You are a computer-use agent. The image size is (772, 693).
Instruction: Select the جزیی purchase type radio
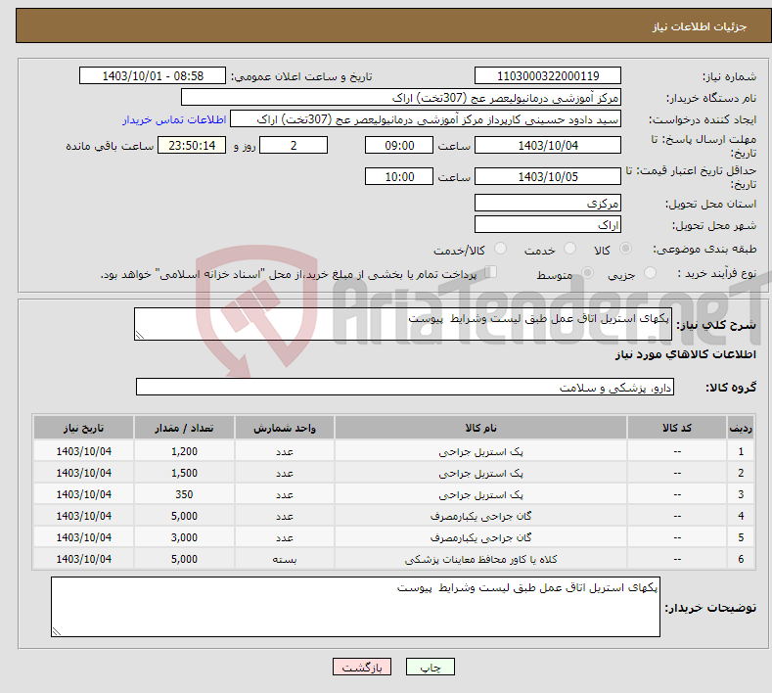650,273
